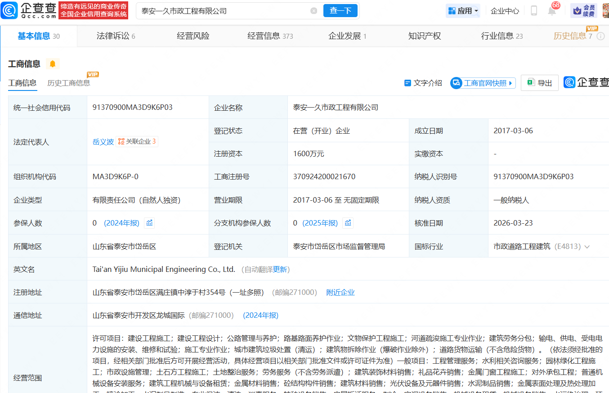Click the chart icon beside 分支机构参保人数 value
The image size is (609, 393).
click(348, 223)
